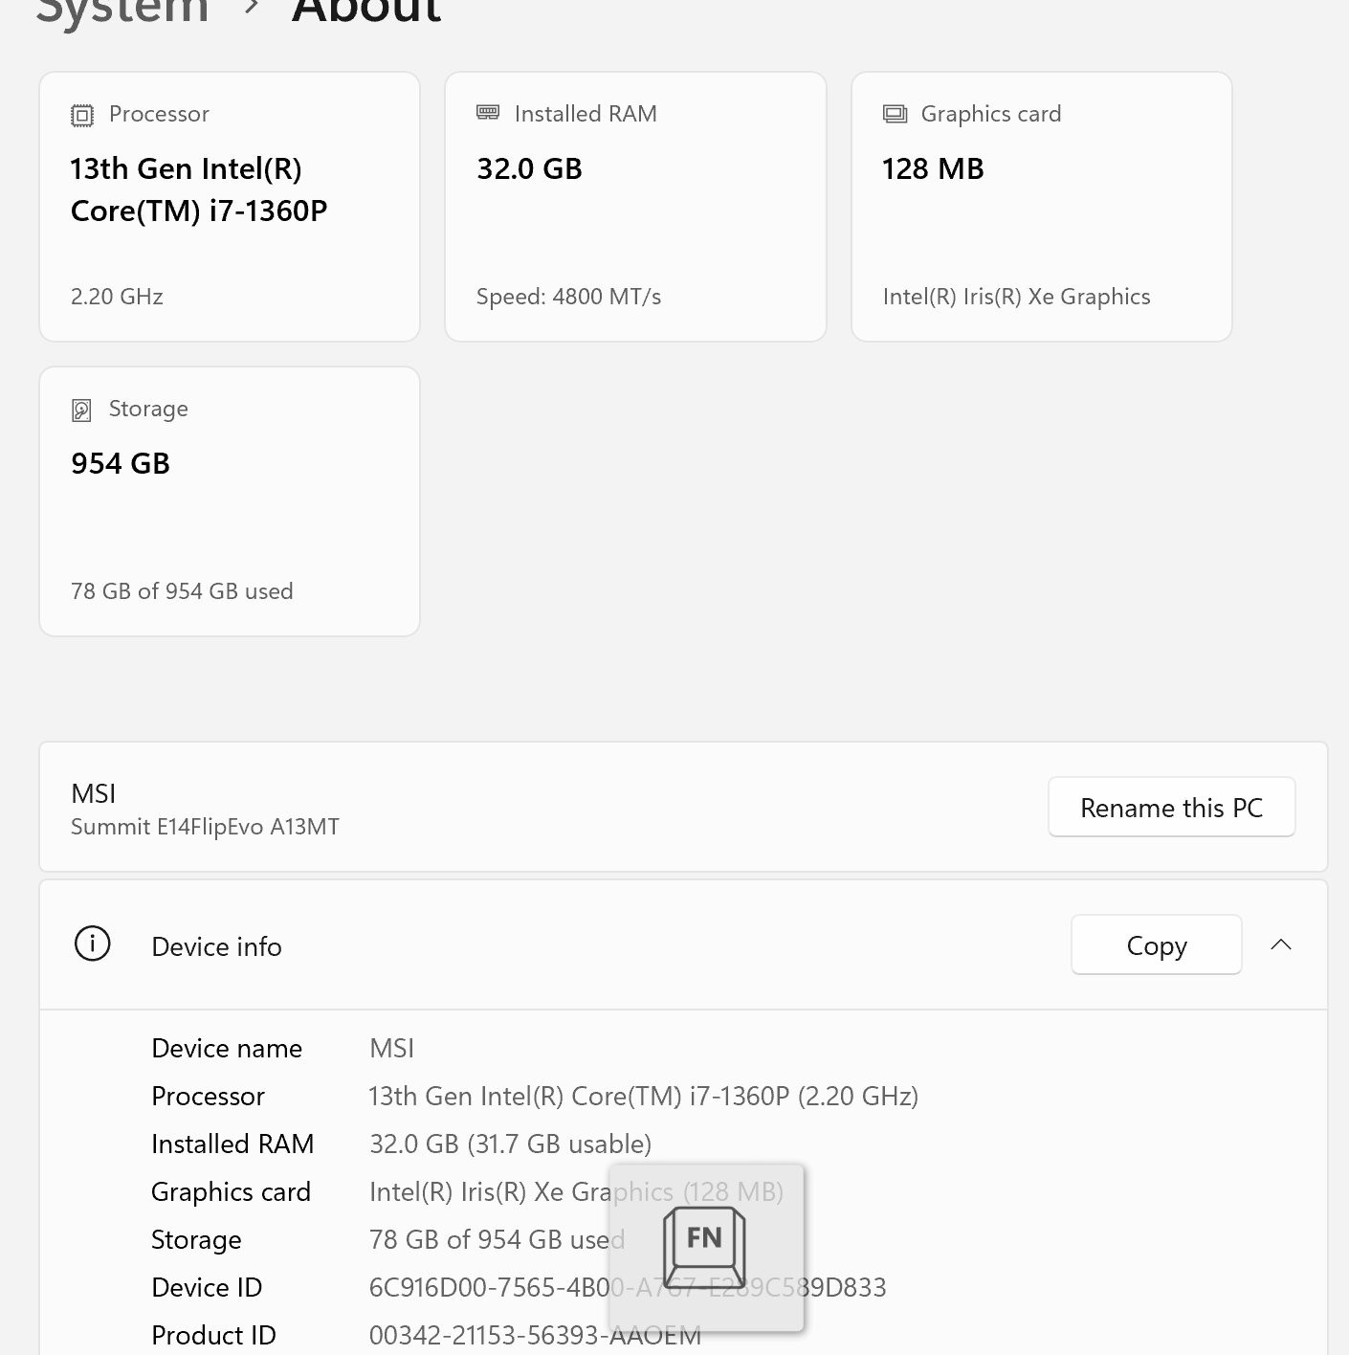Image resolution: width=1349 pixels, height=1355 pixels.
Task: Click 78 GB of 954 GB used card text
Action: point(182,591)
